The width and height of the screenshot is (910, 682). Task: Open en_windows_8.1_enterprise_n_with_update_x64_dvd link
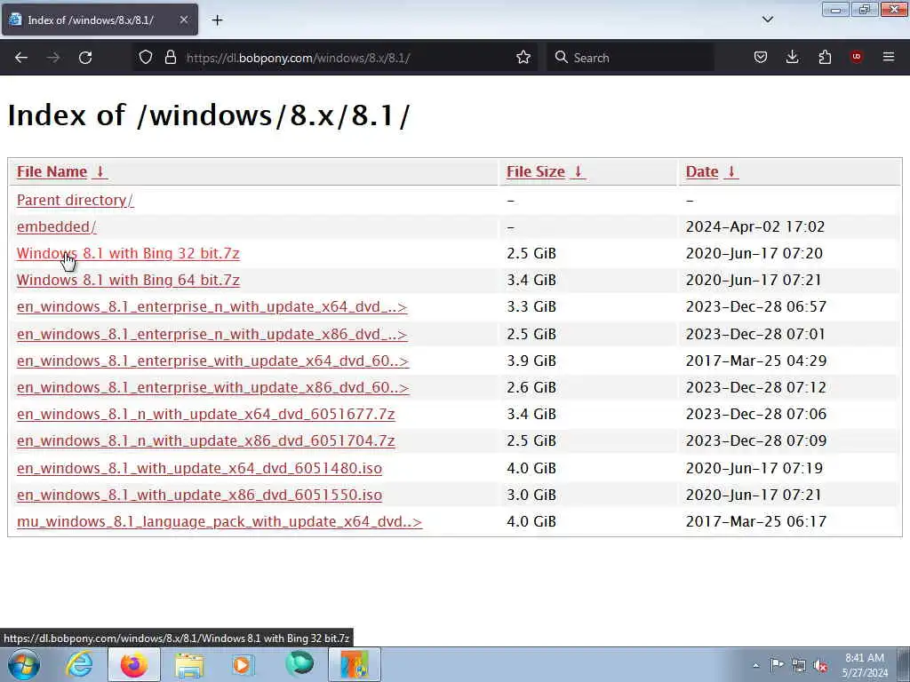click(212, 306)
